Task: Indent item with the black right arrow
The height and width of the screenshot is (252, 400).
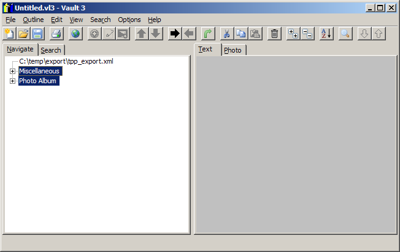Action: click(175, 34)
